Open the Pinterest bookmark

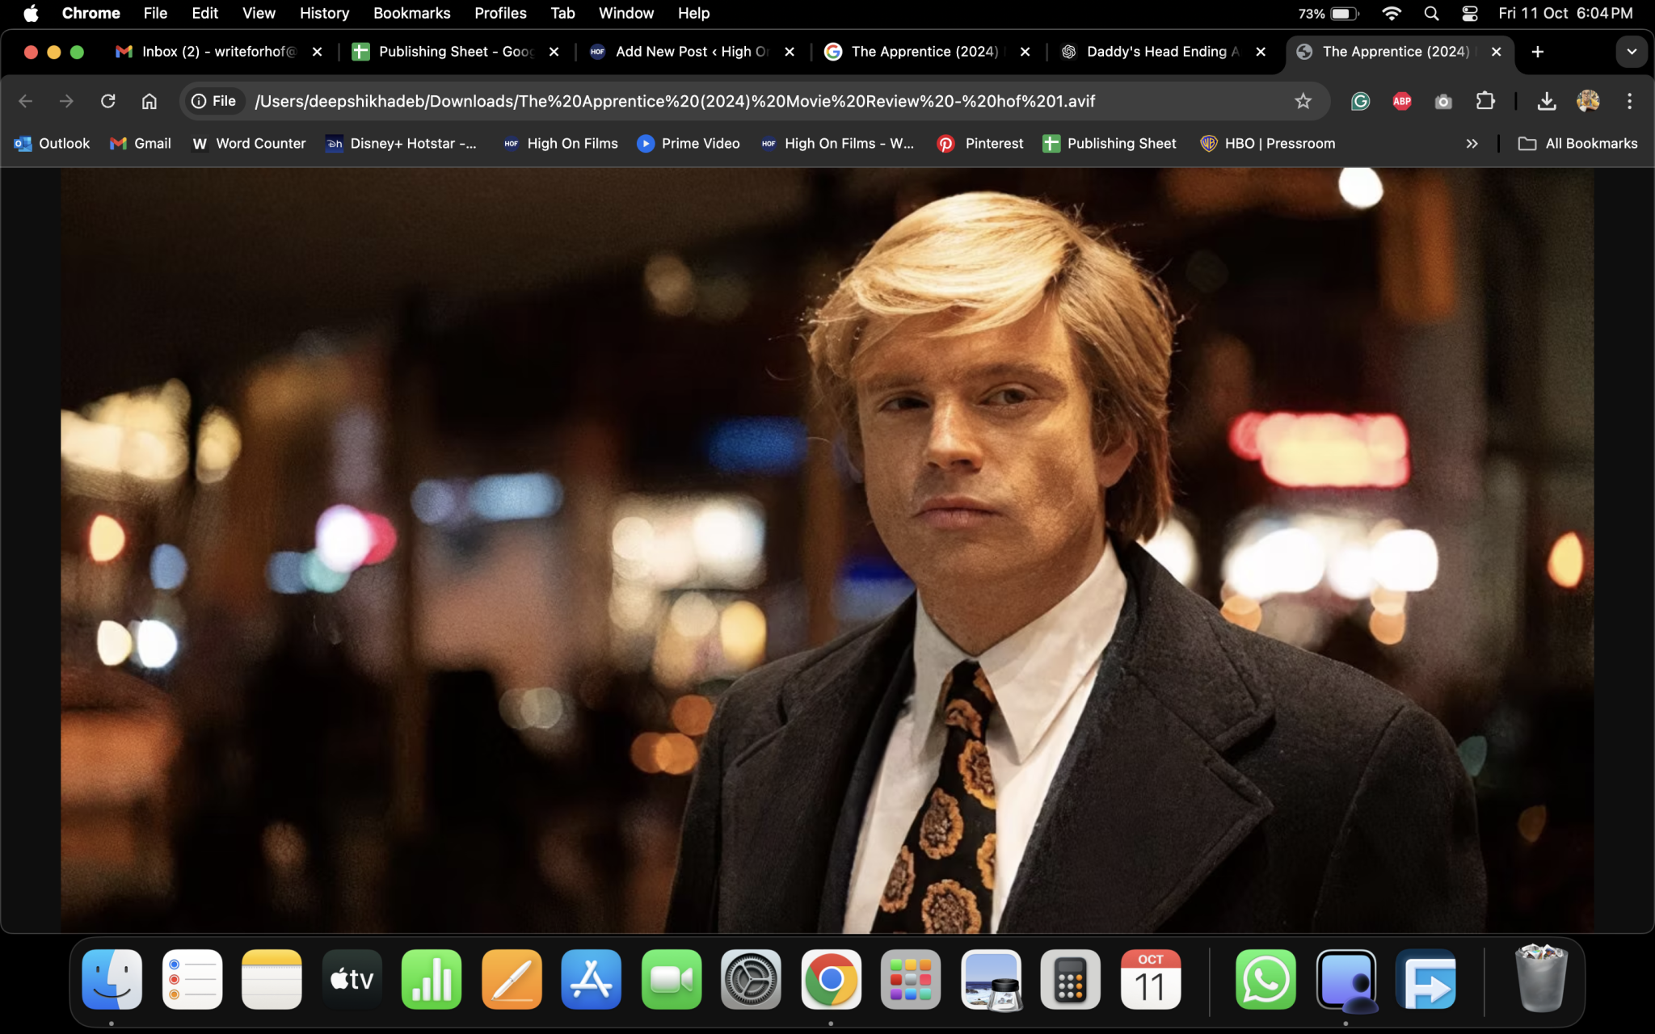(x=980, y=144)
